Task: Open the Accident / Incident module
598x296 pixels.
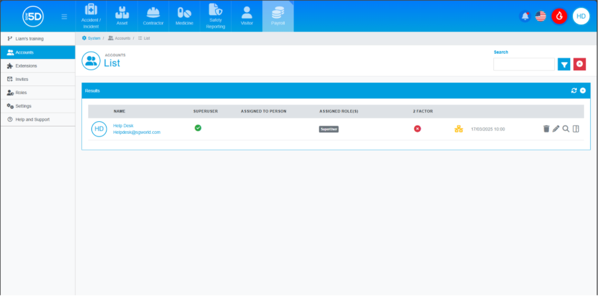Action: coord(91,16)
